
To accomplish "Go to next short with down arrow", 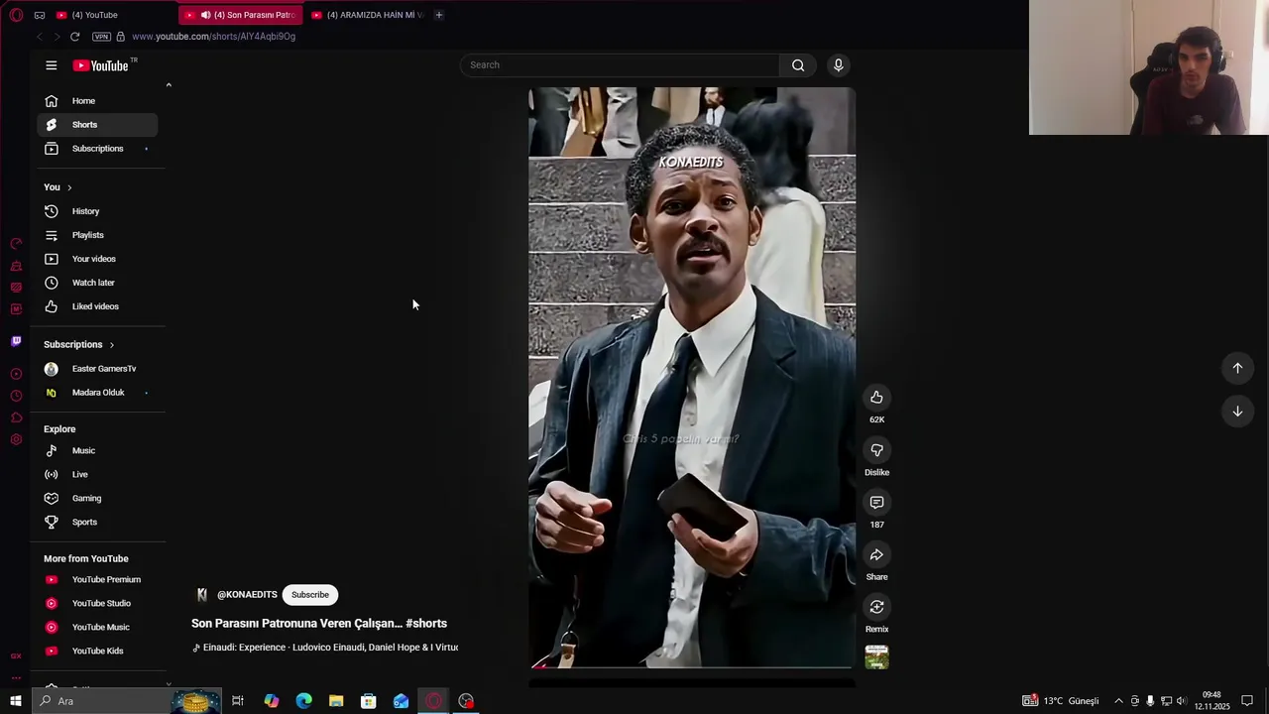I will pos(1237,411).
